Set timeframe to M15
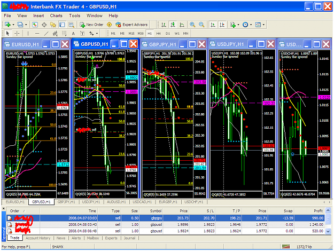Screen dimensions: 334x251 pos(131,34)
